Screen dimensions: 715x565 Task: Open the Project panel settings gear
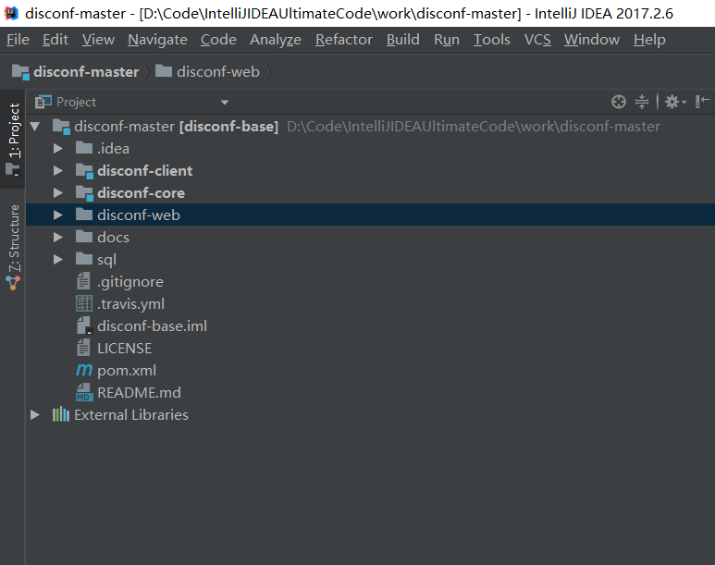click(x=672, y=102)
